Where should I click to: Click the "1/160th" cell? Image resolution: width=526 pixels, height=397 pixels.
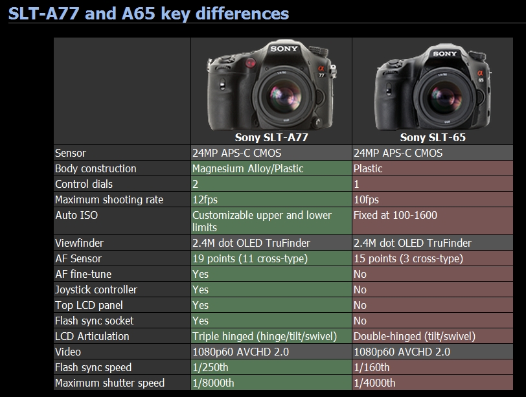(433, 367)
